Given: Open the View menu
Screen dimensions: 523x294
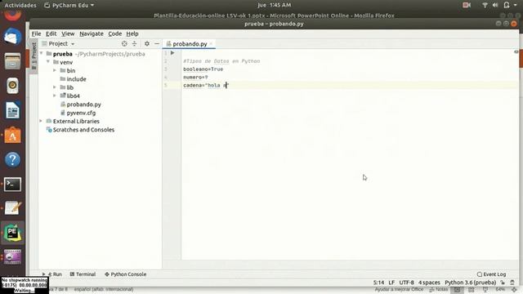Looking at the screenshot, I should point(68,33).
